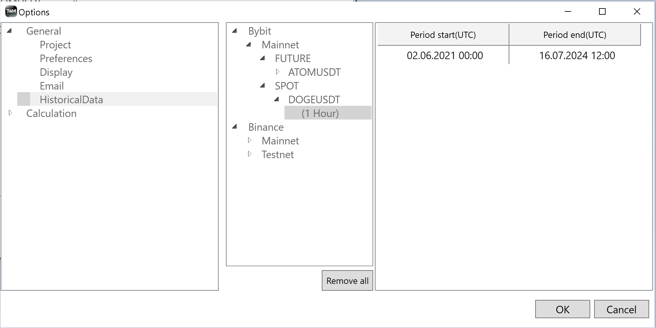This screenshot has width=656, height=328.
Task: Collapse the Binance node arrow
Action: point(235,127)
